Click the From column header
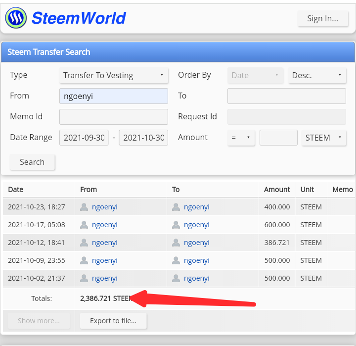The width and height of the screenshot is (356, 346). click(x=89, y=190)
